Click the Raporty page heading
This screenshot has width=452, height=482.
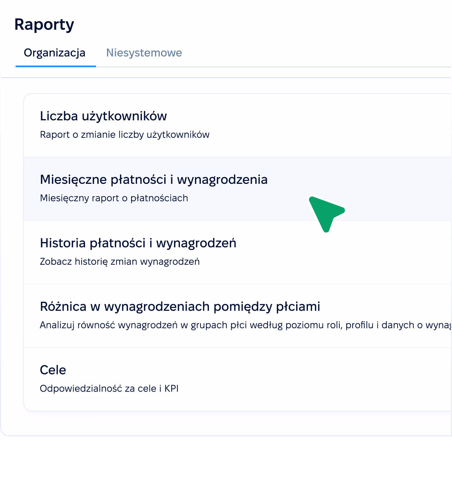(44, 25)
